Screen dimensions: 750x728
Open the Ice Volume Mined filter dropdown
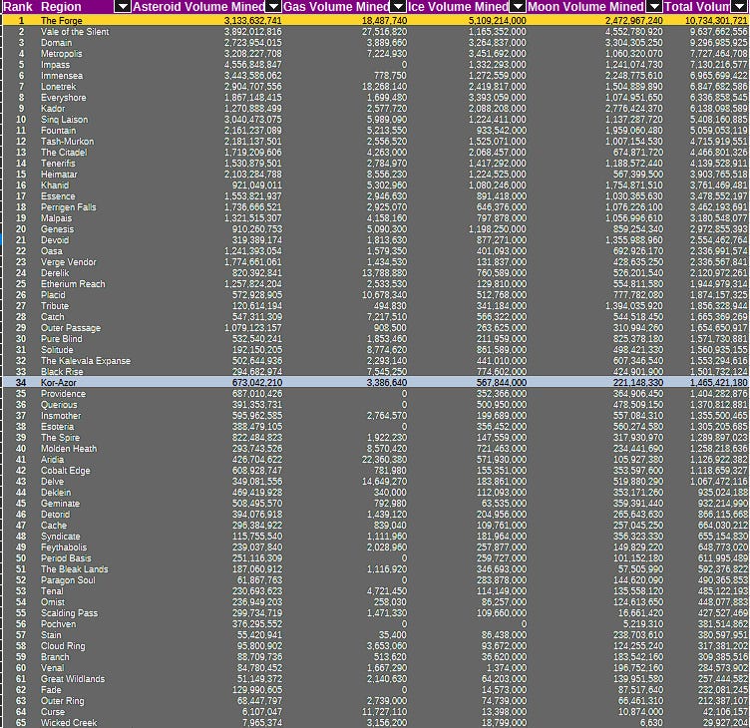(x=518, y=6)
